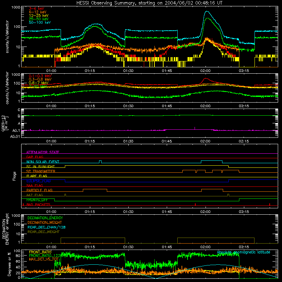The width and height of the screenshot is (282, 282).
Task: Click the green 7-20 MeV legend label
Action: (38, 86)
